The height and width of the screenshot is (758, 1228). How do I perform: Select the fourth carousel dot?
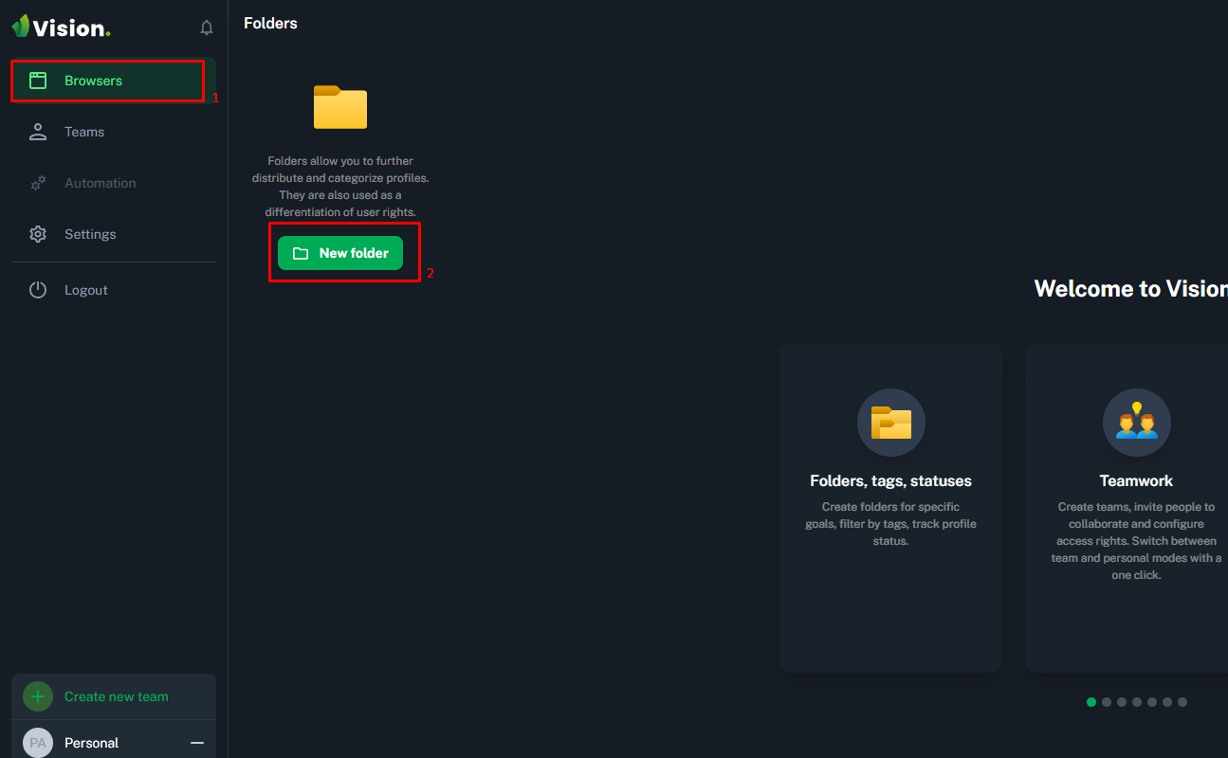click(x=1137, y=702)
